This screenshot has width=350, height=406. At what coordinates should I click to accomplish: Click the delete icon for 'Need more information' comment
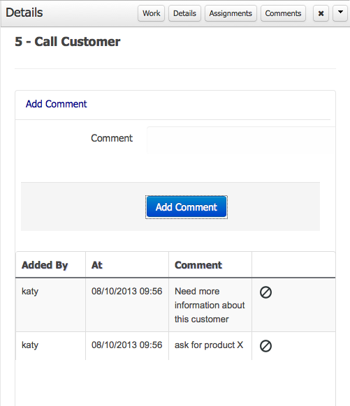point(265,292)
